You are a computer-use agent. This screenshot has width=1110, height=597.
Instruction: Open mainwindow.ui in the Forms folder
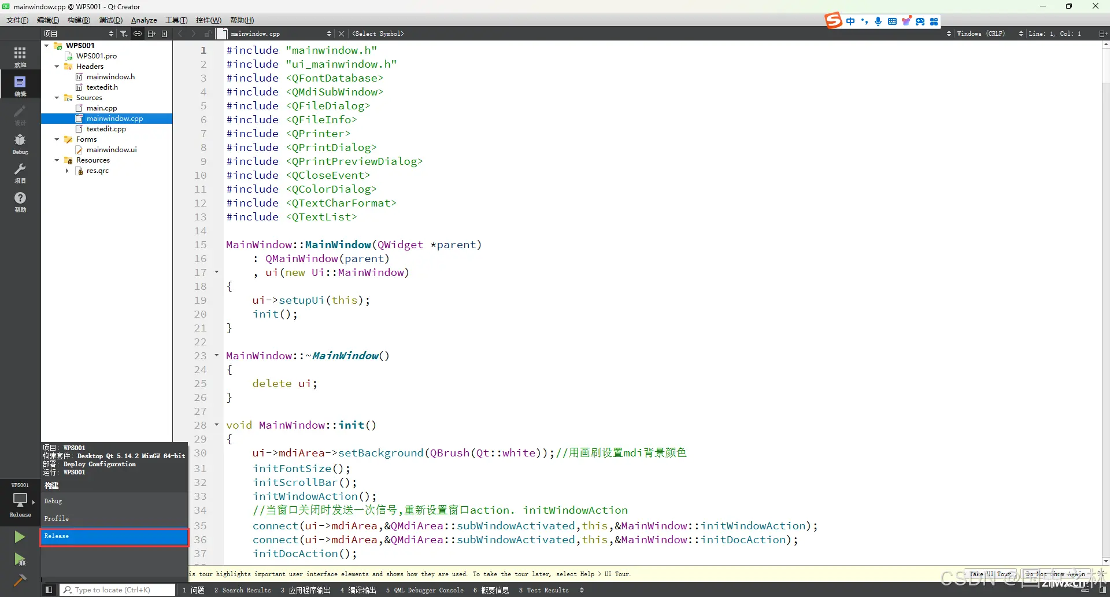[112, 150]
